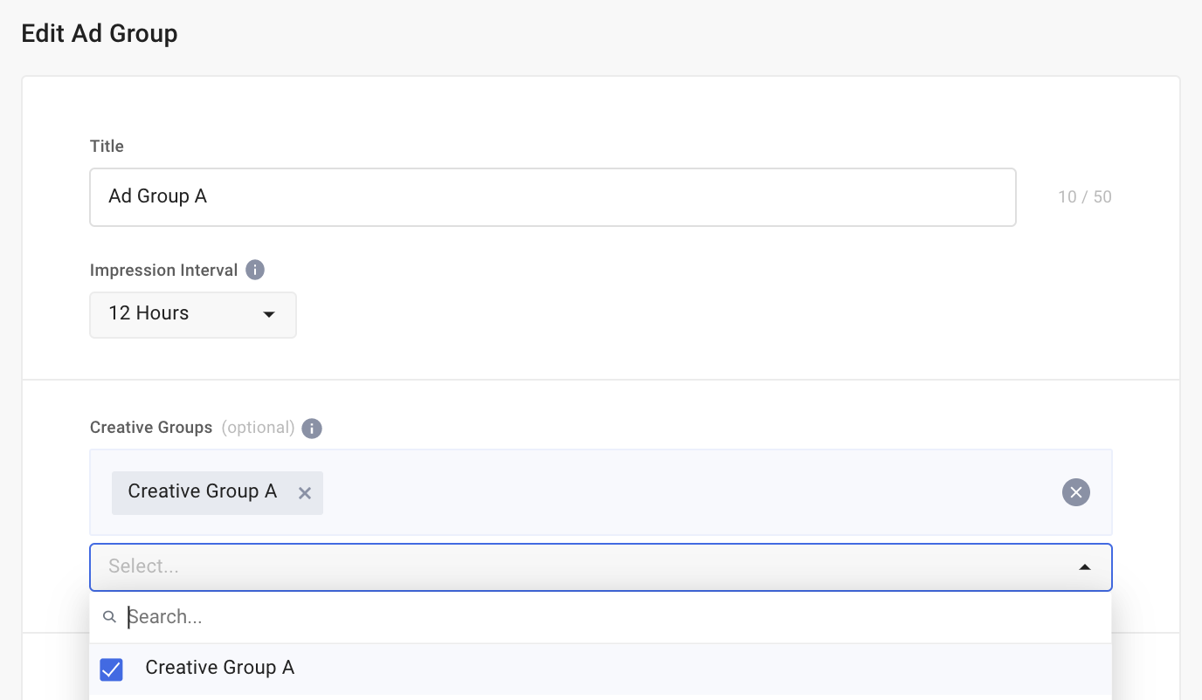Image resolution: width=1202 pixels, height=700 pixels.
Task: Click the (optional) text beside Creative Groups
Action: pyautogui.click(x=258, y=428)
